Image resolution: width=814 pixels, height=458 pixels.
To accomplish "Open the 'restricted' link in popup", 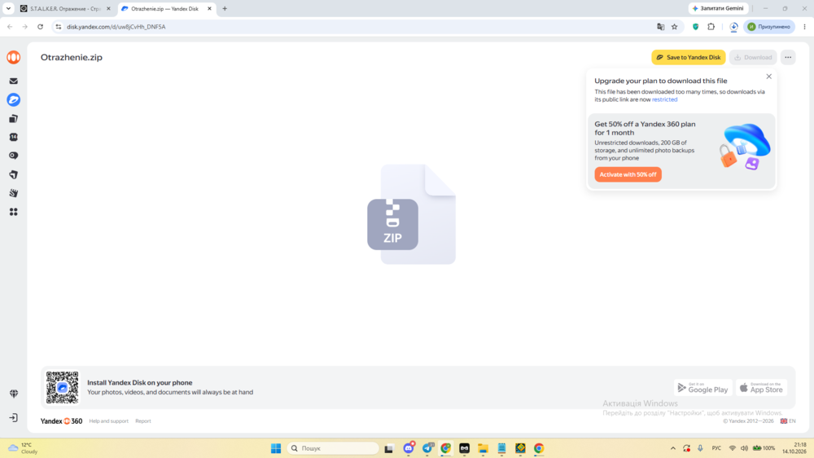I will click(x=664, y=99).
